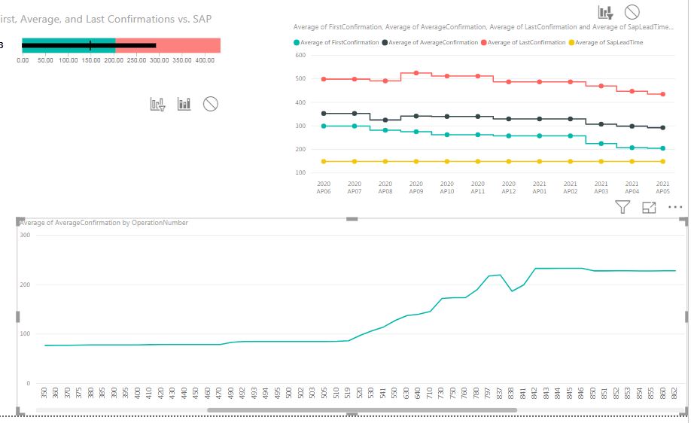Click the horizontal scrollbar under operation chart

coord(362,410)
